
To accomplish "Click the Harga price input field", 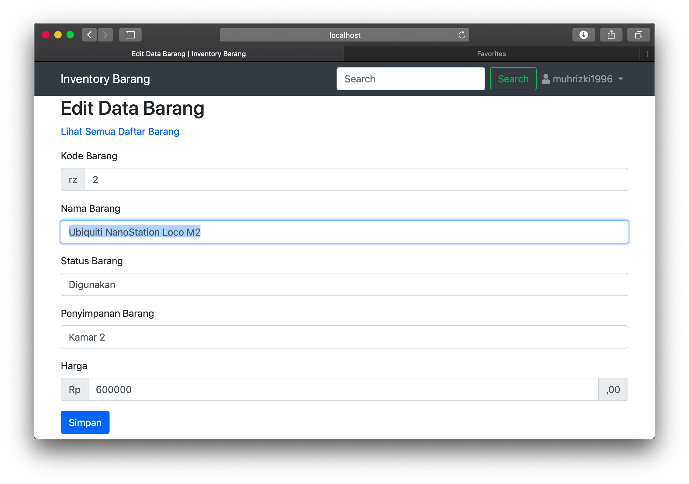I will click(345, 389).
